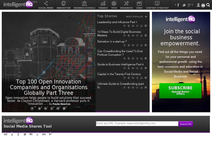Screen dimensions: 212x141
Task: Share Capital in Twenty-First Century on LinkedIn
Action: 133,78
